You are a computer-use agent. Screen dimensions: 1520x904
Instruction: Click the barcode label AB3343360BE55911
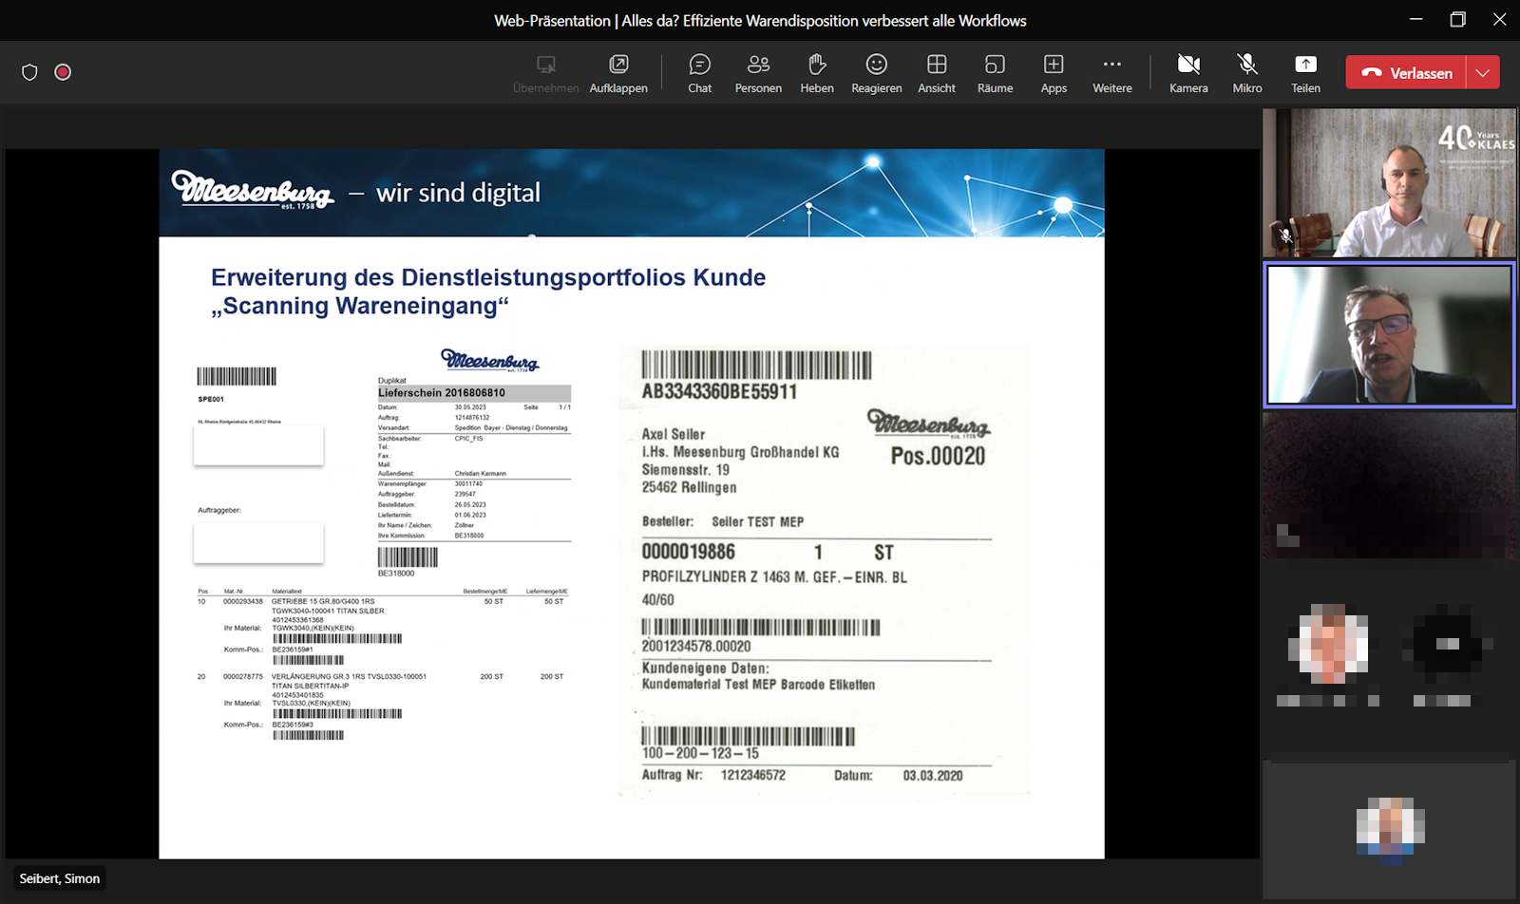pos(719,391)
